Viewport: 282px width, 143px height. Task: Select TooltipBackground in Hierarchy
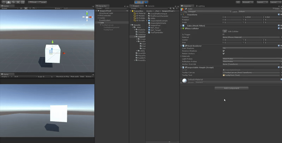click(x=111, y=27)
